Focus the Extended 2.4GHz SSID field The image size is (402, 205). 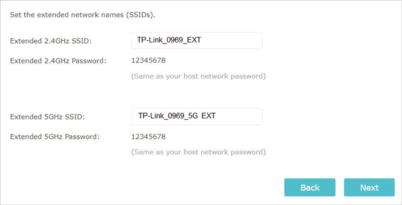(x=197, y=40)
